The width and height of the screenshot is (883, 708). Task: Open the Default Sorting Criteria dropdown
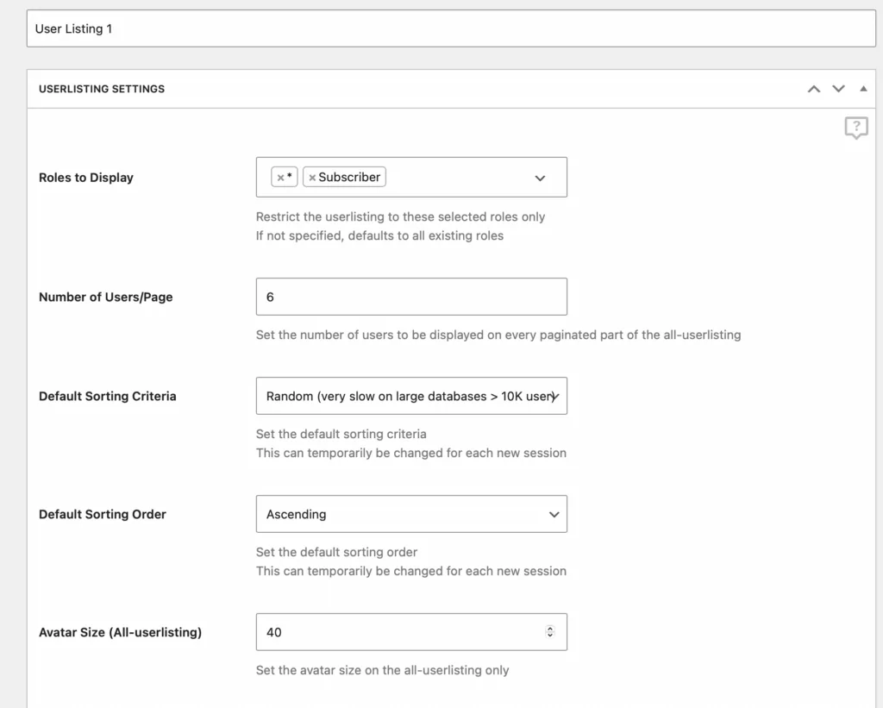point(411,396)
